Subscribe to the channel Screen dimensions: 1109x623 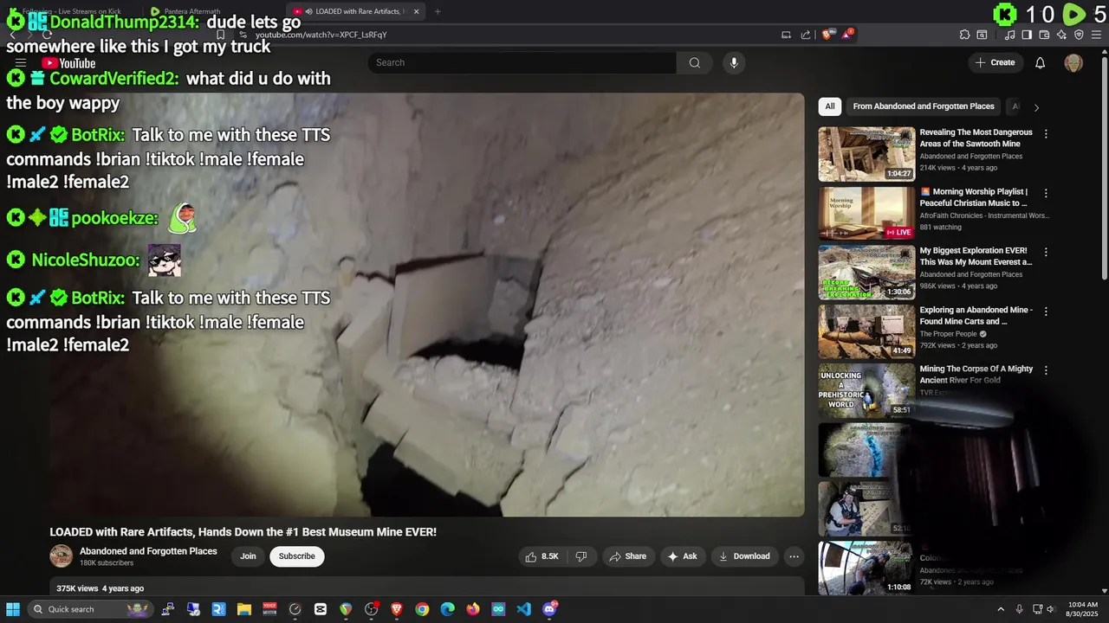[x=297, y=556]
